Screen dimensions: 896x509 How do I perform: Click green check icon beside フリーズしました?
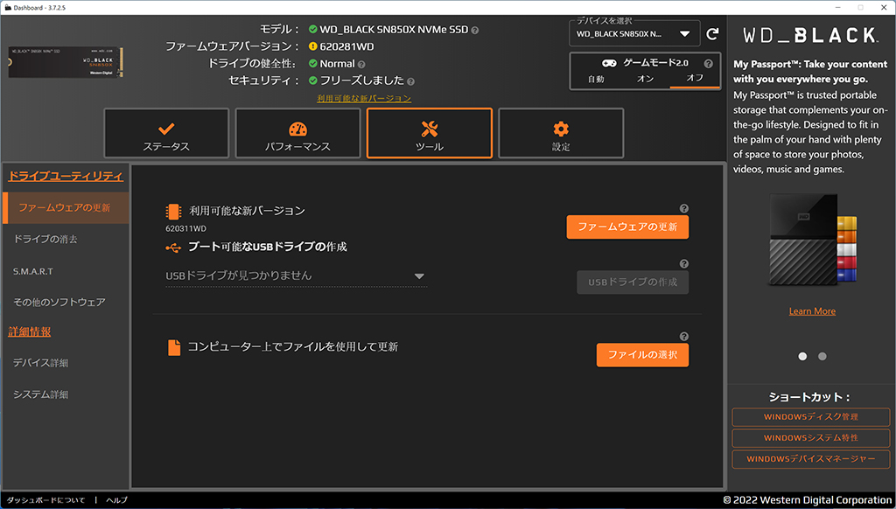coord(312,80)
